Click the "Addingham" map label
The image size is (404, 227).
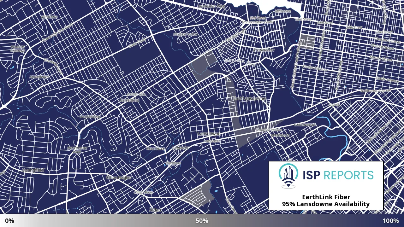point(90,117)
